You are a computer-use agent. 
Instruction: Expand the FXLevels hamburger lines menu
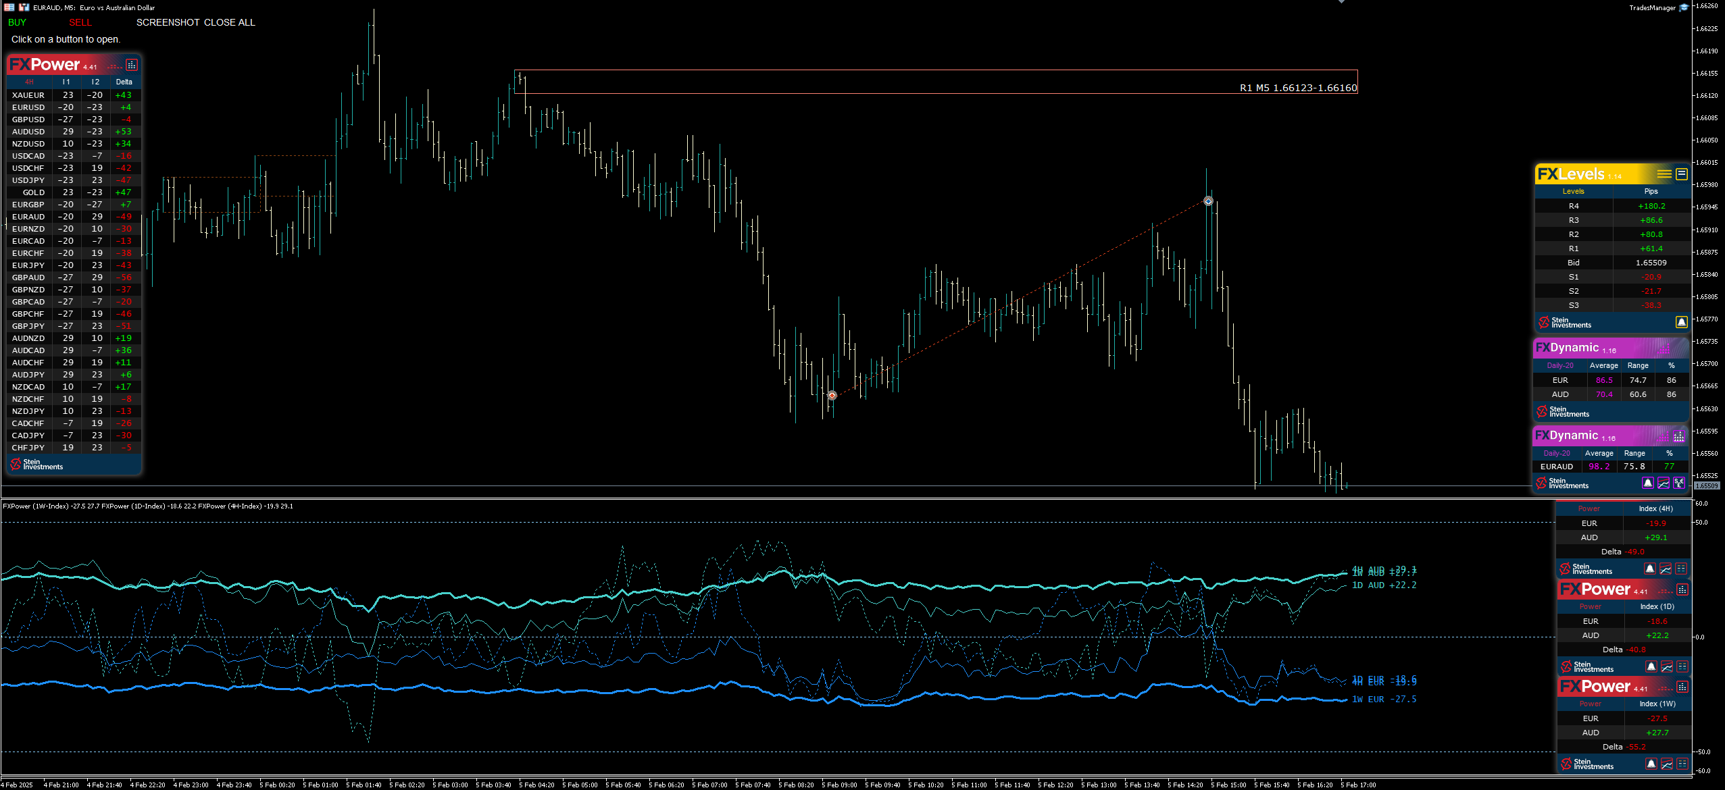(x=1664, y=174)
